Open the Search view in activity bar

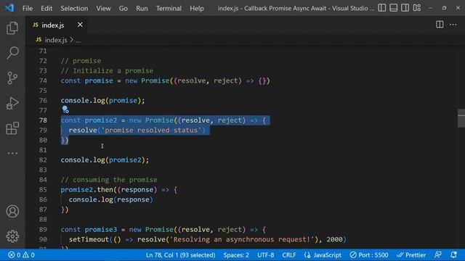pyautogui.click(x=12, y=53)
